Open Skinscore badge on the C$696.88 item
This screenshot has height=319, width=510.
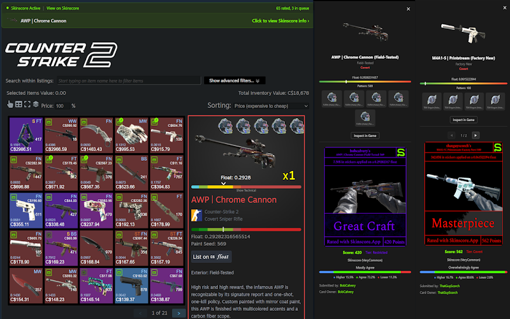(13, 160)
